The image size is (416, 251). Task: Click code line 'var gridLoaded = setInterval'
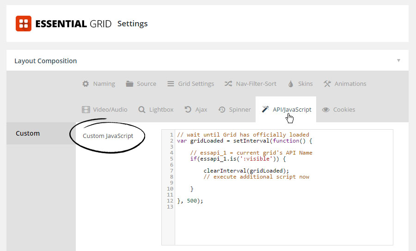(245, 141)
